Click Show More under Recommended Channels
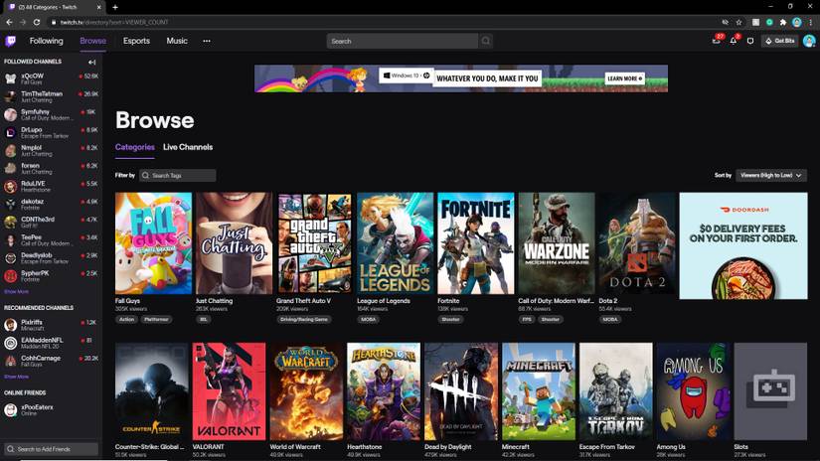The image size is (820, 461). coord(16,377)
